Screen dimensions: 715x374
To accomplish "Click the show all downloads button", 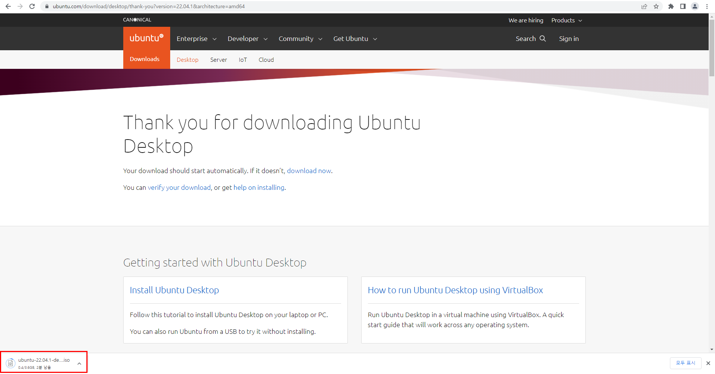I will 686,363.
